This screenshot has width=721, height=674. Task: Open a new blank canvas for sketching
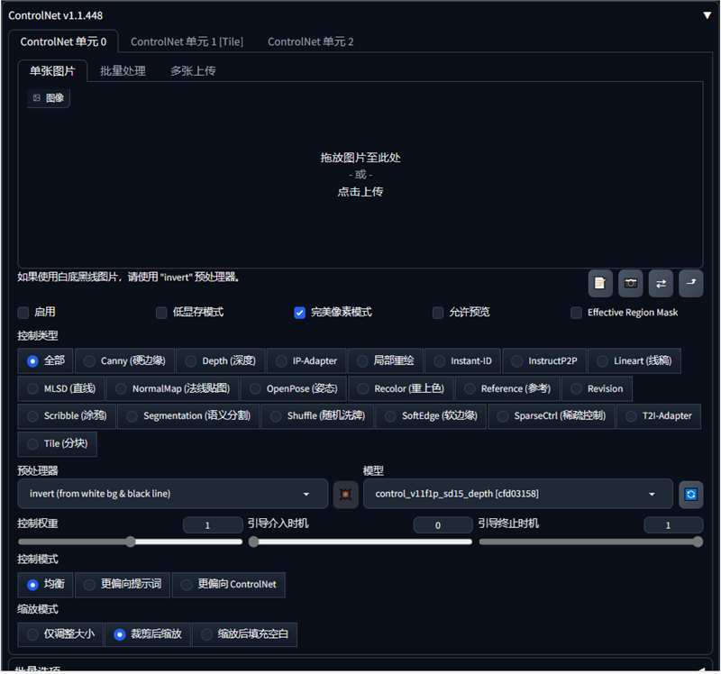600,283
